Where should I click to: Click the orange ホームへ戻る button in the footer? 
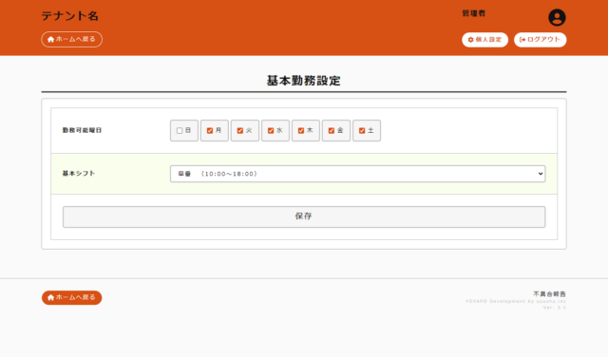[x=72, y=297]
